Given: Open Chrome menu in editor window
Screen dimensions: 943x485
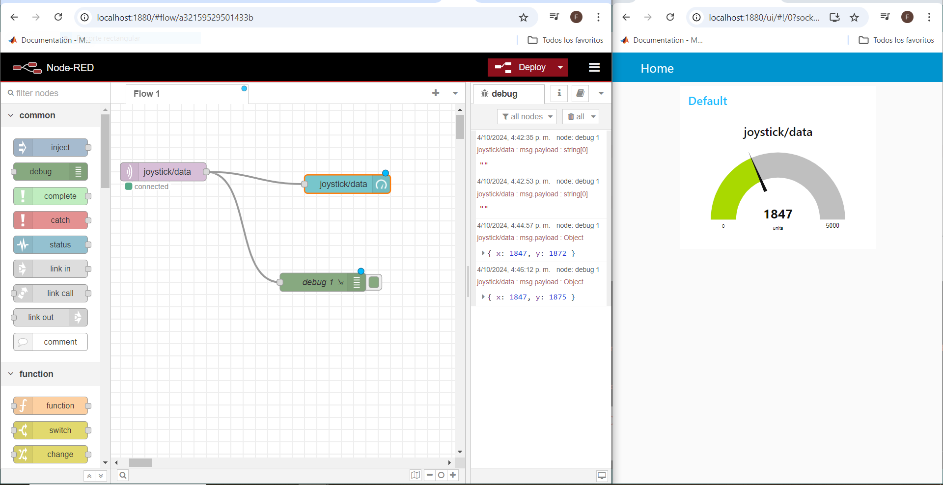Looking at the screenshot, I should [598, 17].
